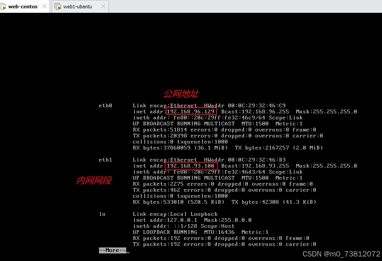Click the lo interface name
382x261 pixels.
point(102,214)
